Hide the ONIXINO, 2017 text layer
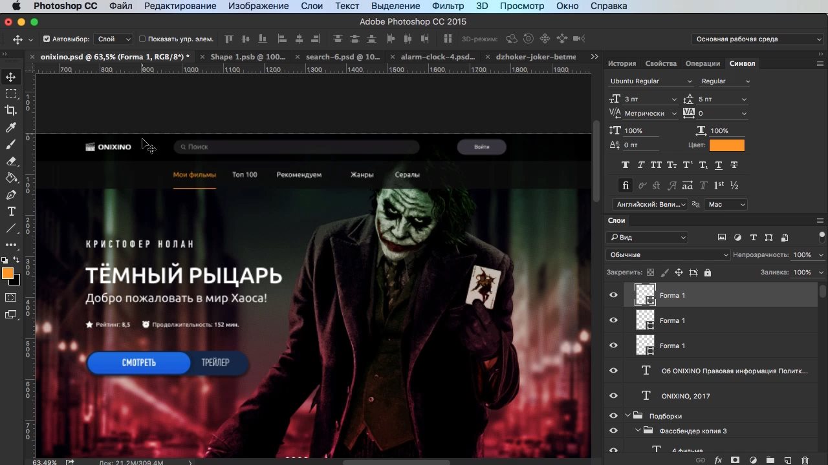The image size is (828, 465). pos(613,396)
